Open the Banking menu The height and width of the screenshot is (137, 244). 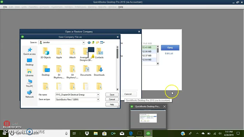pos(92,7)
